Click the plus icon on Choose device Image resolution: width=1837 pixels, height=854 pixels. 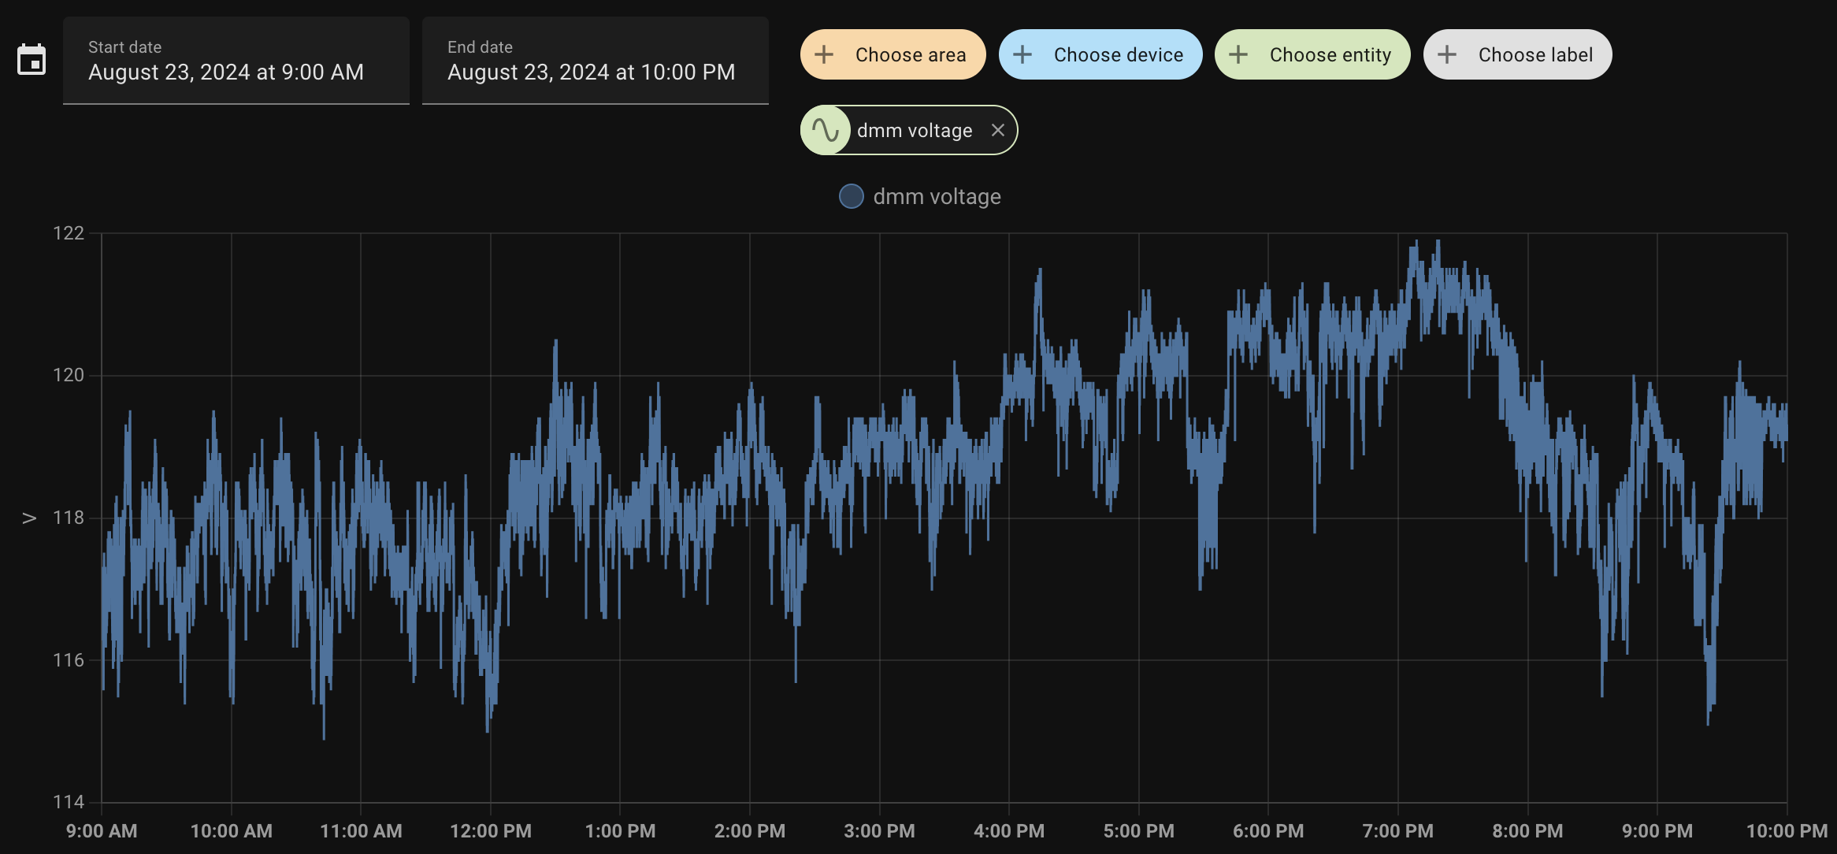[1022, 54]
